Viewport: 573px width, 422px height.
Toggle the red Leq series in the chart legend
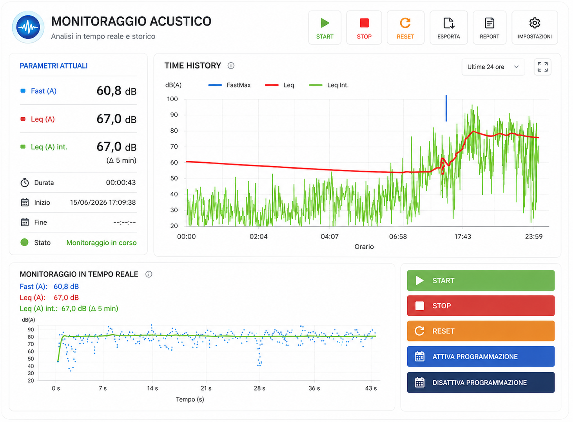click(279, 85)
